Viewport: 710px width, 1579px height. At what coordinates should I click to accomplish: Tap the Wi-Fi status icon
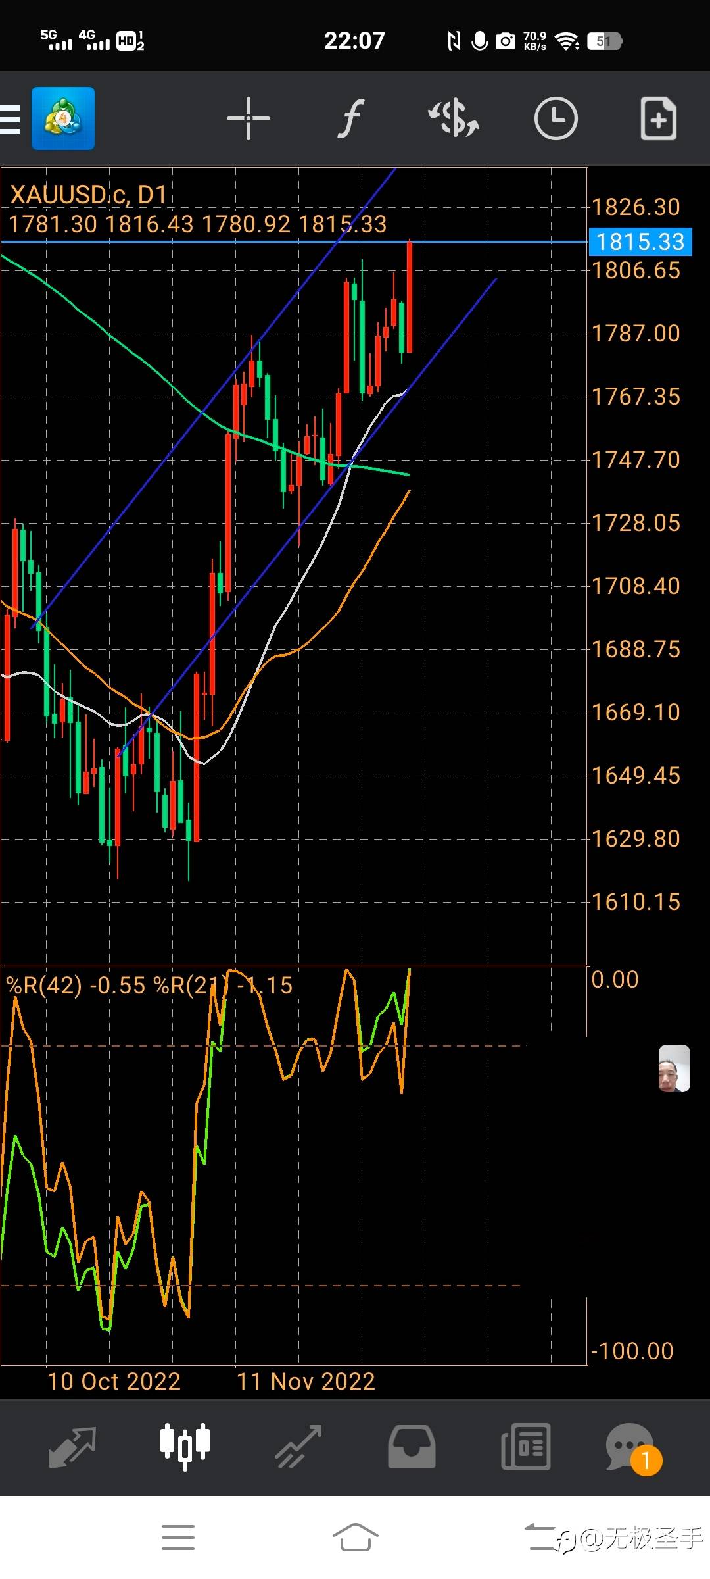point(567,41)
